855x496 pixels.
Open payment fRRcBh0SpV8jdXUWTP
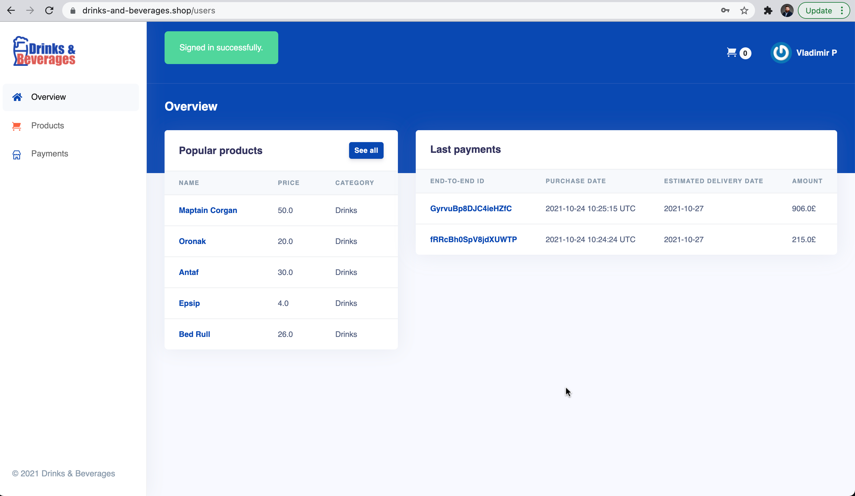473,240
